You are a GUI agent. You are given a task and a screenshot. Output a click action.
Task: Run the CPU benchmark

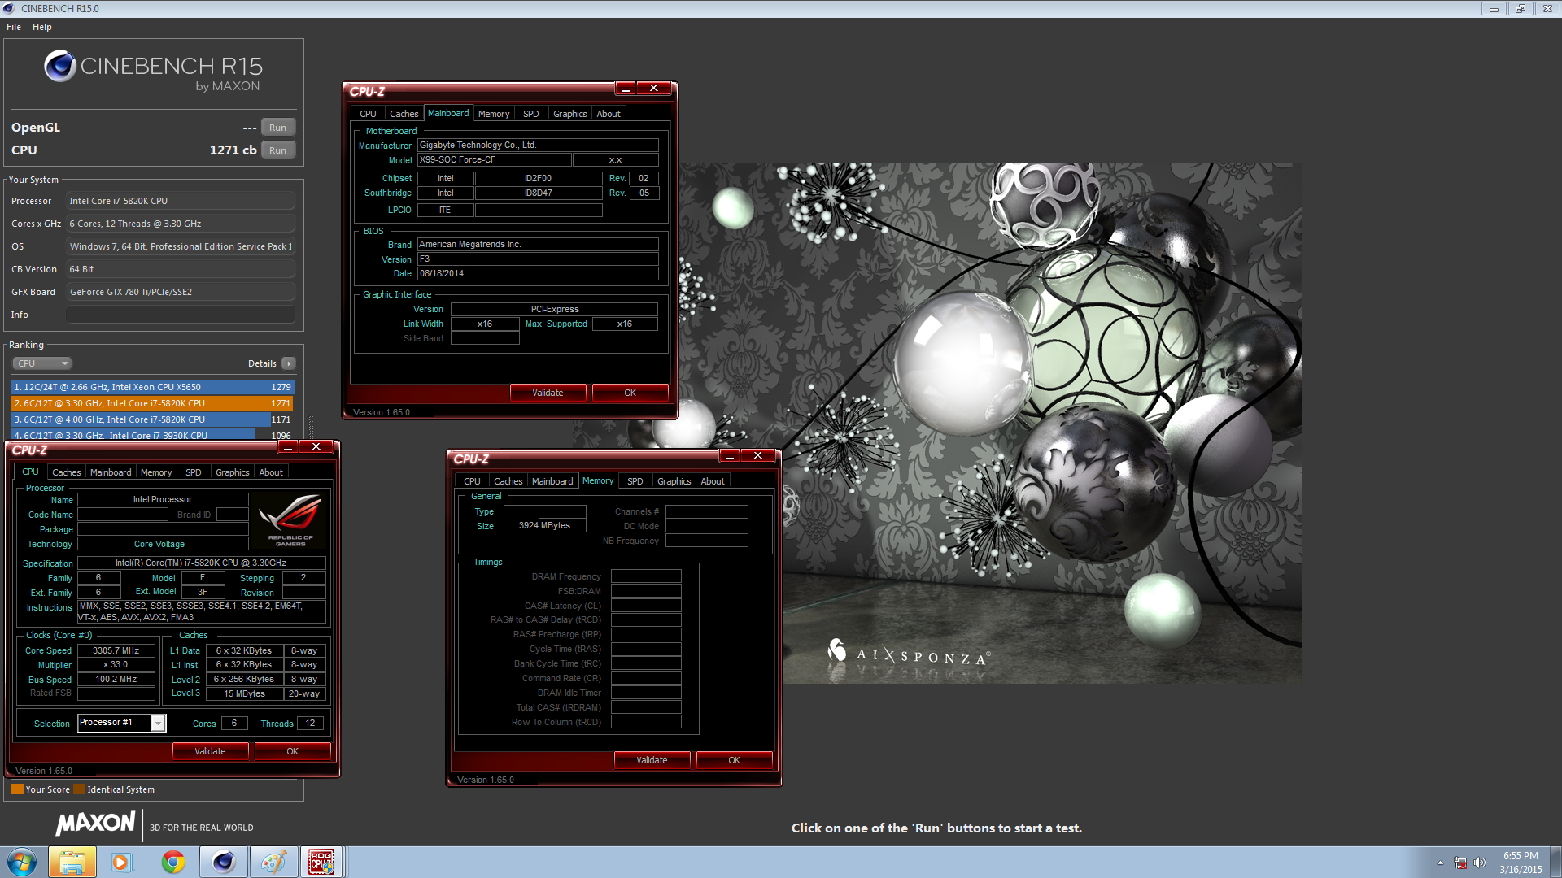pos(278,150)
